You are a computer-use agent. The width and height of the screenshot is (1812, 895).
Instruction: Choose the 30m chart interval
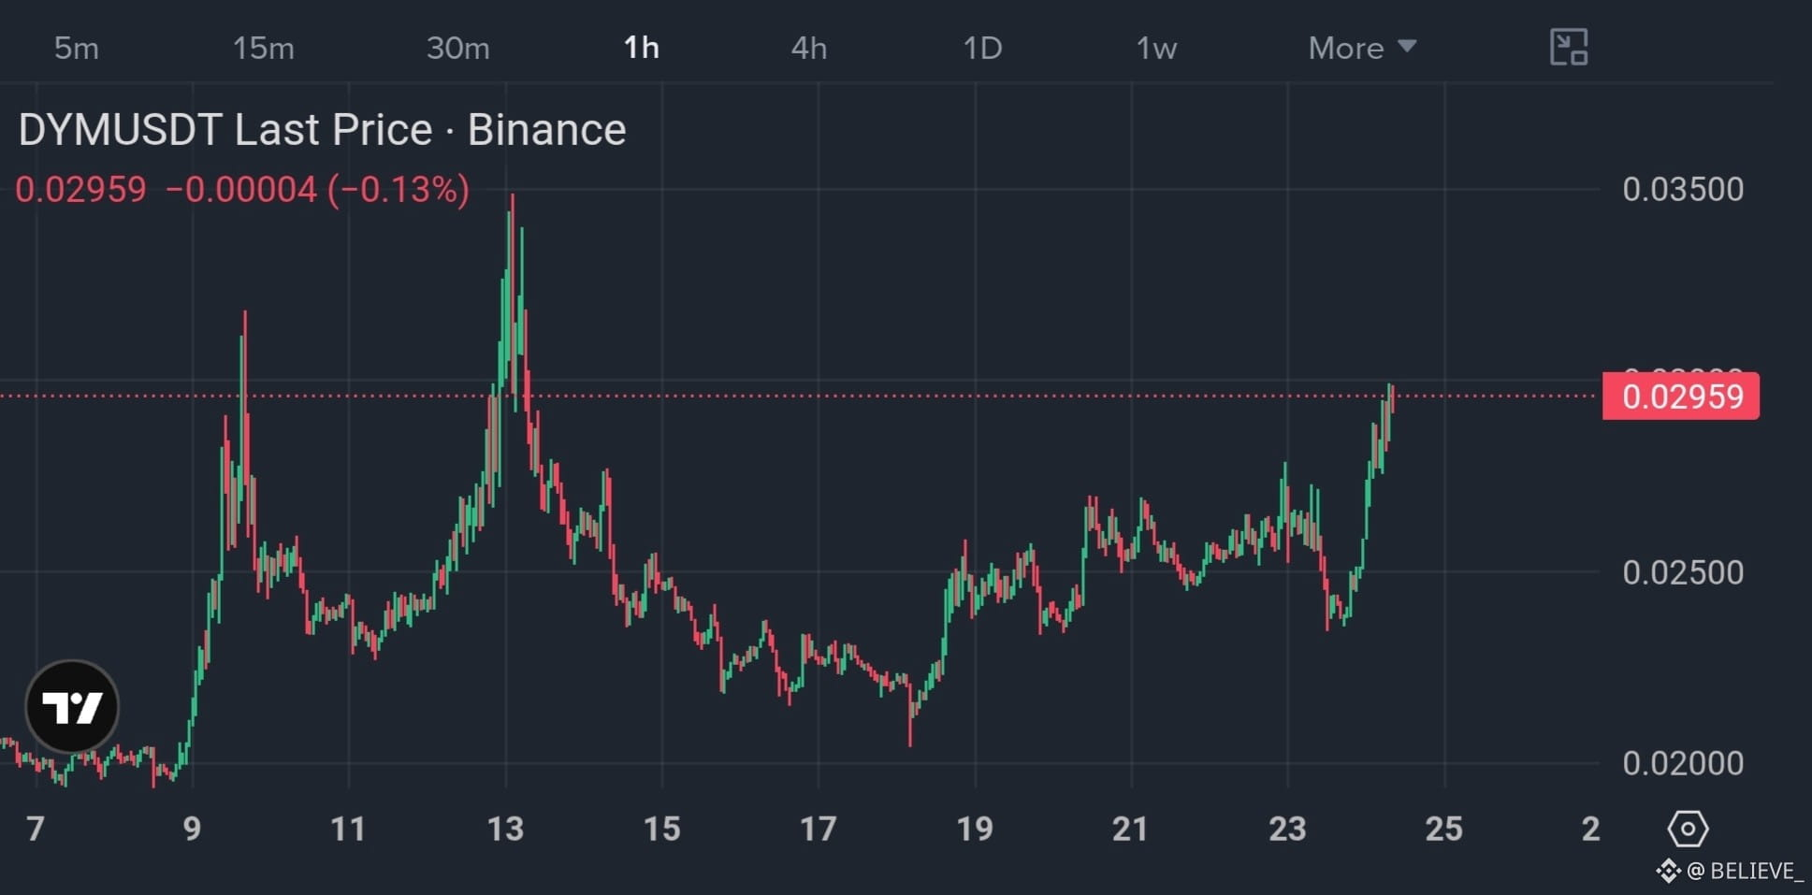457,48
